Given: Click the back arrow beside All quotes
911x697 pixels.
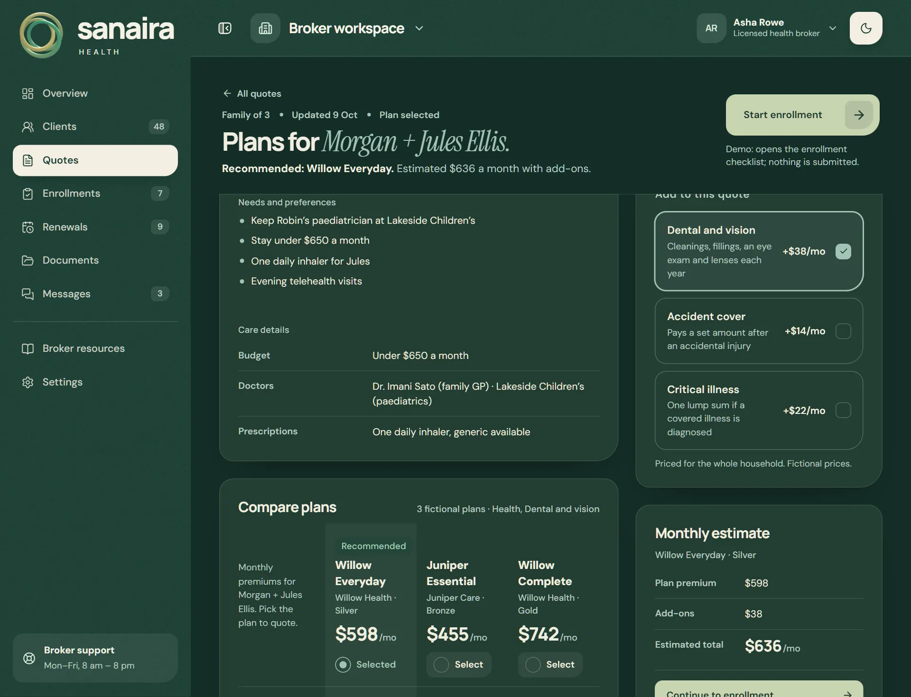Looking at the screenshot, I should coord(227,93).
